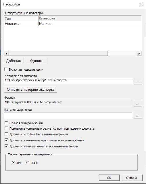The image size is (146, 184).
Task: Toggle Полная синхронизация checkbox
Action: pos(6,123)
